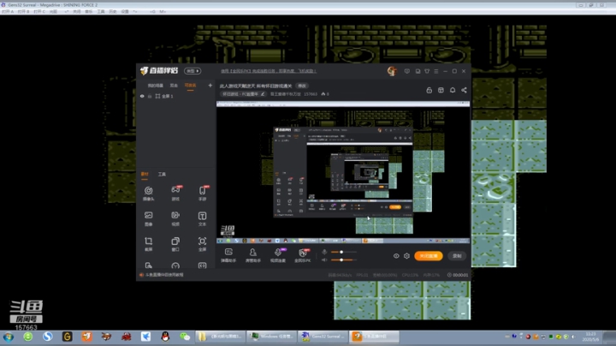Add a camera source (摄像头)

(x=149, y=193)
